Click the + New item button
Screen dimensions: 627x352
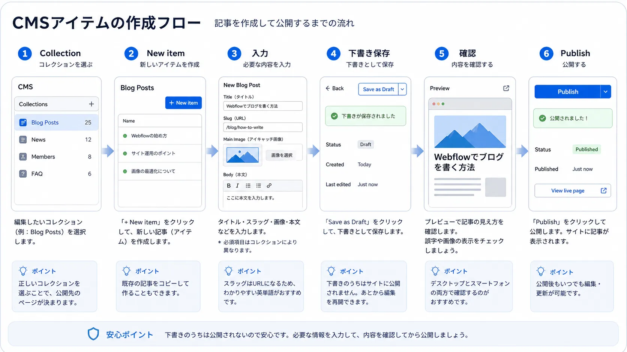pos(183,103)
